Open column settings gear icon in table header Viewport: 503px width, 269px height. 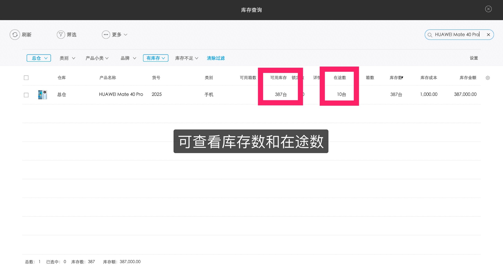pos(488,78)
